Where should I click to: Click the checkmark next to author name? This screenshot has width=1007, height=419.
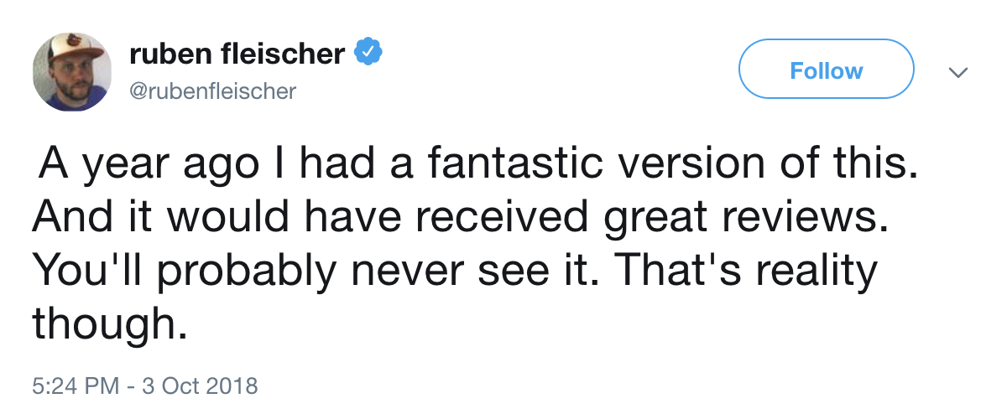368,54
